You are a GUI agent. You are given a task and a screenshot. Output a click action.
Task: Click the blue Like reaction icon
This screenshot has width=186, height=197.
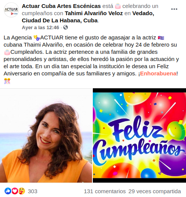[x=8, y=191]
